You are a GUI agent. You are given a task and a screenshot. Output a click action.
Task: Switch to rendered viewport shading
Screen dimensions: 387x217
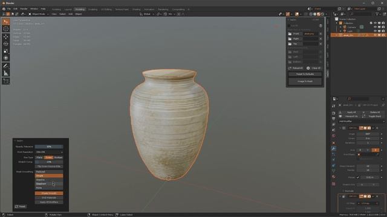coord(322,14)
